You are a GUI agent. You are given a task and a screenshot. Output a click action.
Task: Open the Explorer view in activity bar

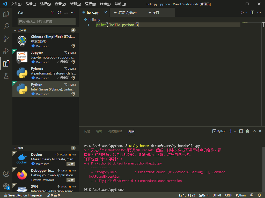pos(6,14)
